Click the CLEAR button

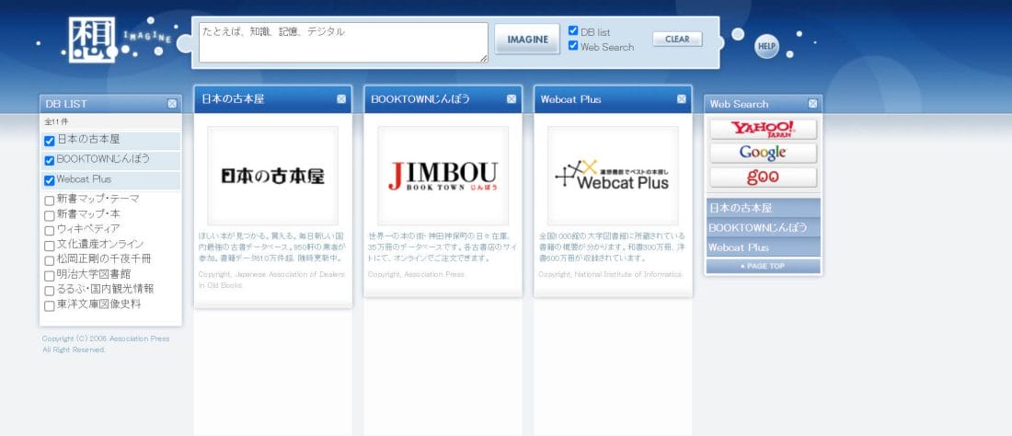[x=677, y=39]
